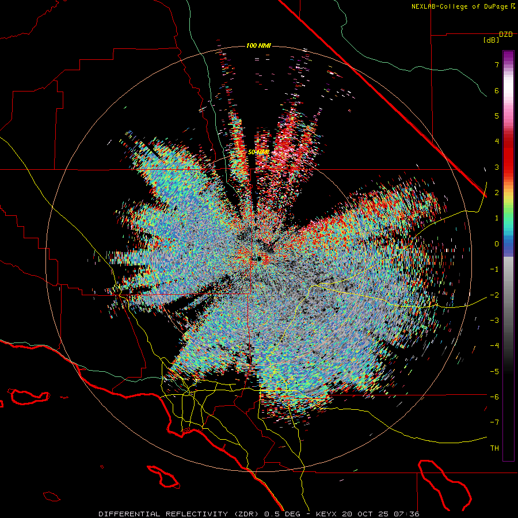
Task: Click the -2 value on the dB scale
Action: pyautogui.click(x=494, y=295)
